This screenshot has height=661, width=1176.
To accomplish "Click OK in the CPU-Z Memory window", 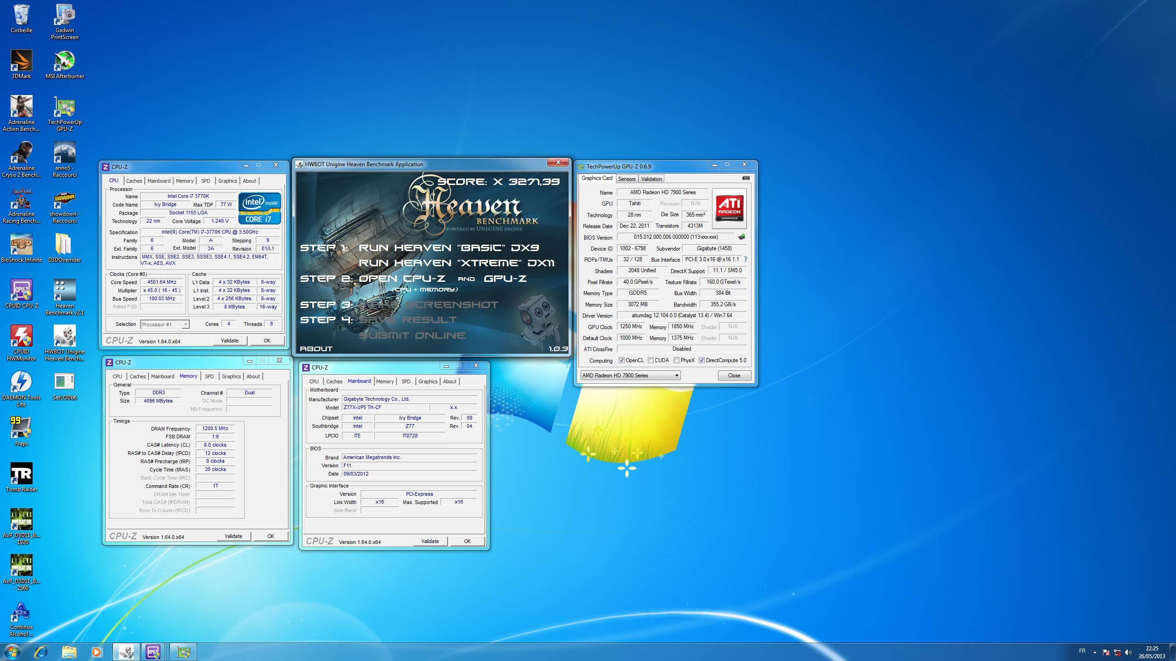I will click(271, 536).
